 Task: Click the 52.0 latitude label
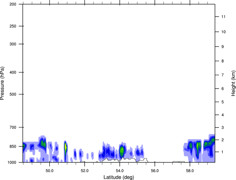tap(85, 171)
